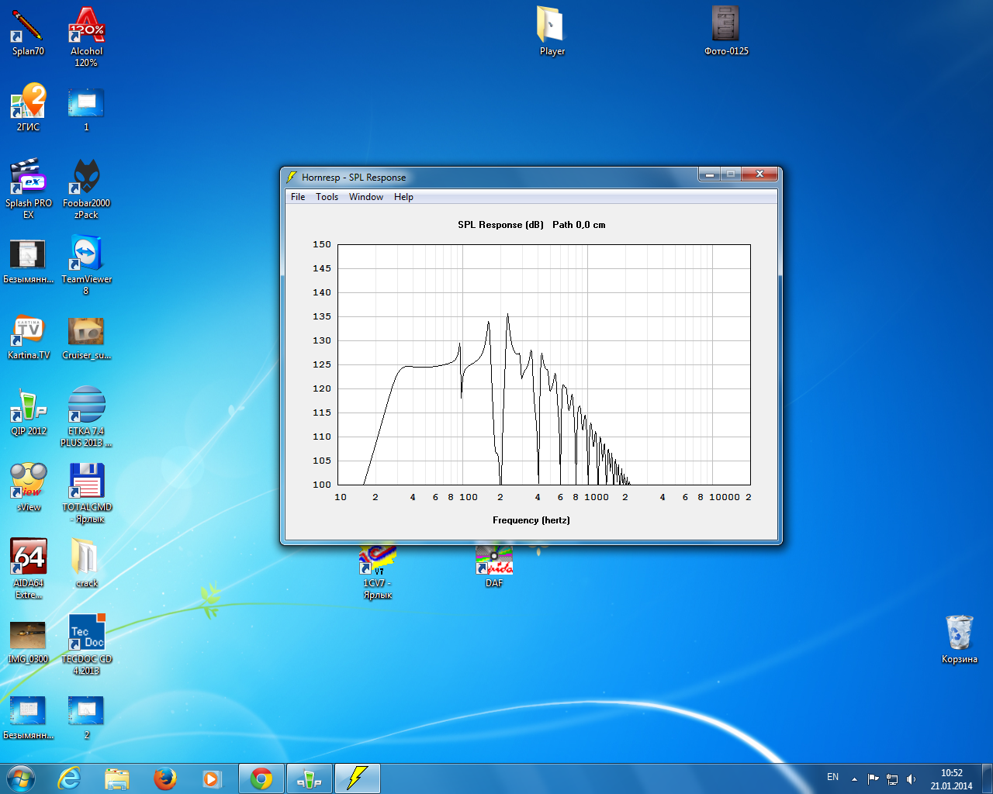Click the Hornresp SPL Response title bar
This screenshot has height=794, width=993.
point(489,177)
